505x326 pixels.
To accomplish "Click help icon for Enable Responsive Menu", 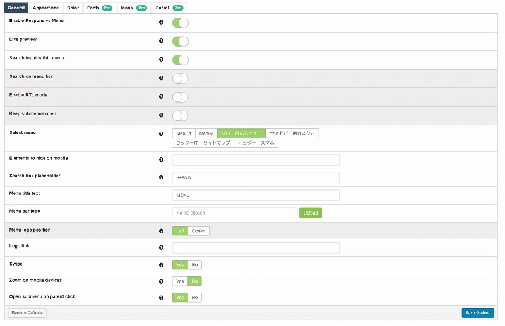I will 161,23.
